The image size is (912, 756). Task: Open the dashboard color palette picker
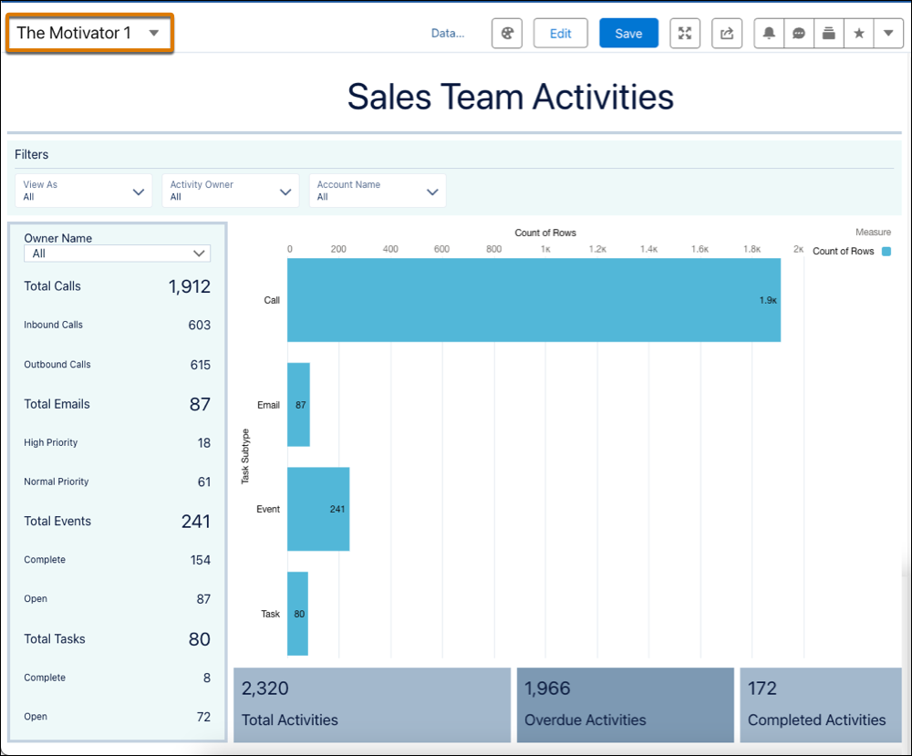click(x=506, y=33)
